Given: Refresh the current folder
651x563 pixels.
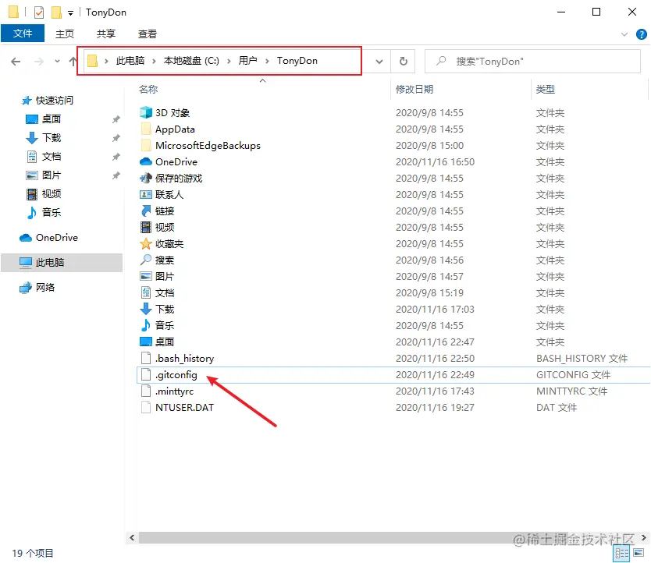Looking at the screenshot, I should (403, 62).
